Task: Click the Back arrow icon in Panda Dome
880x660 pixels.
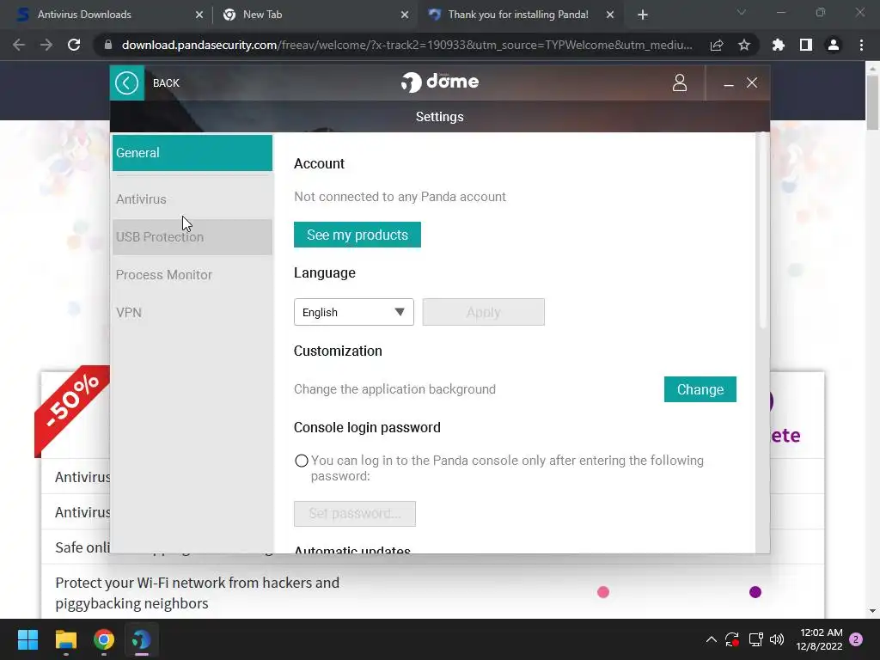Action: click(127, 83)
